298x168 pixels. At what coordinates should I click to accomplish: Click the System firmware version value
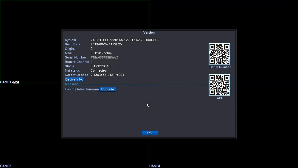click(125, 40)
